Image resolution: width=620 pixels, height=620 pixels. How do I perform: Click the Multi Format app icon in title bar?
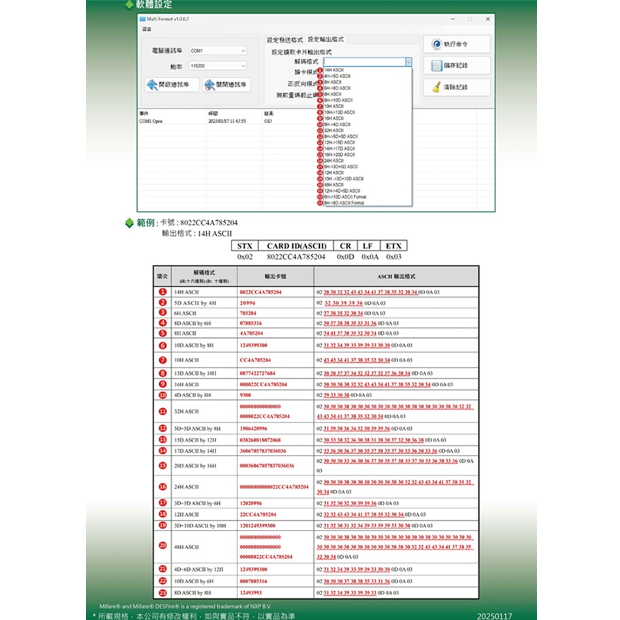[143, 20]
